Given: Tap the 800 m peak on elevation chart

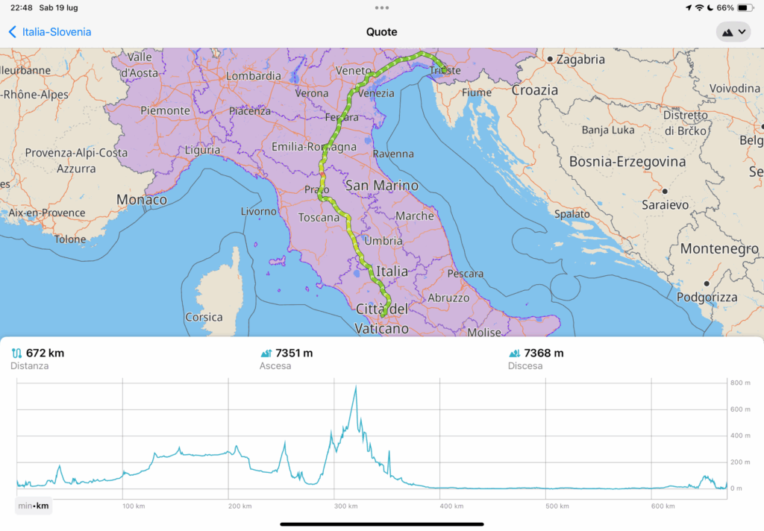Looking at the screenshot, I should 356,386.
